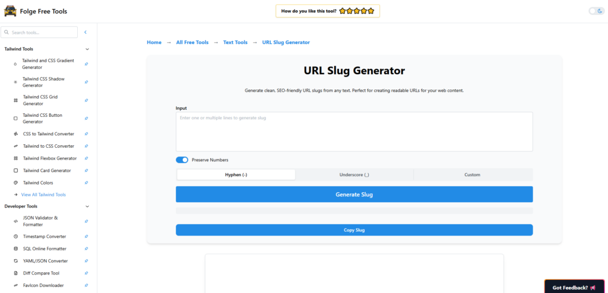Click the generated slug output bar

coord(354,211)
